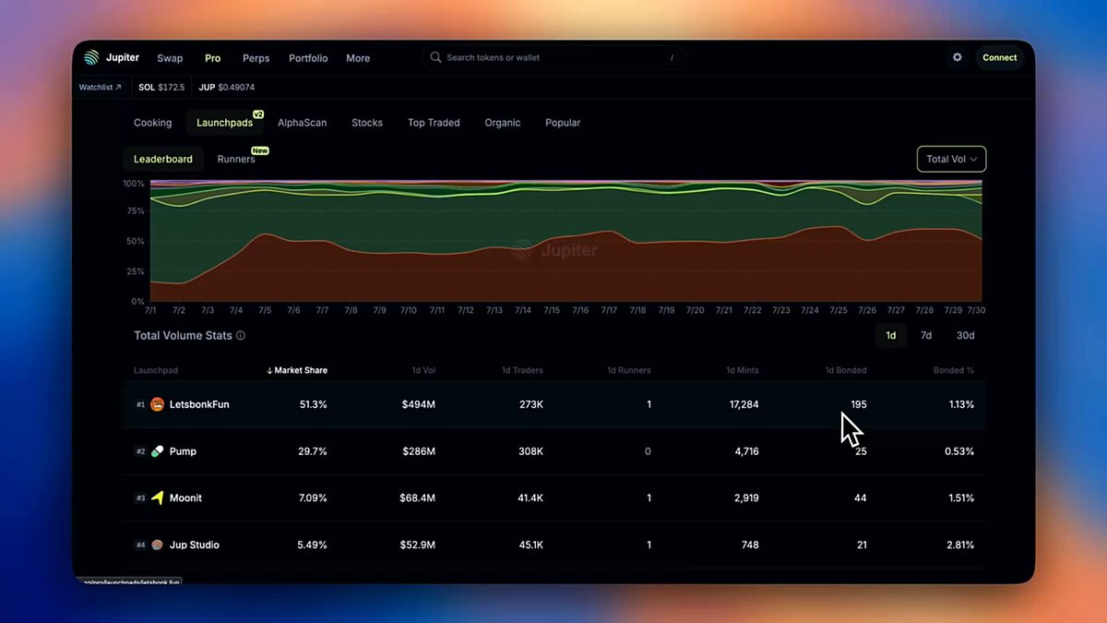Open the Moonit row name
The height and width of the screenshot is (623, 1107).
185,497
